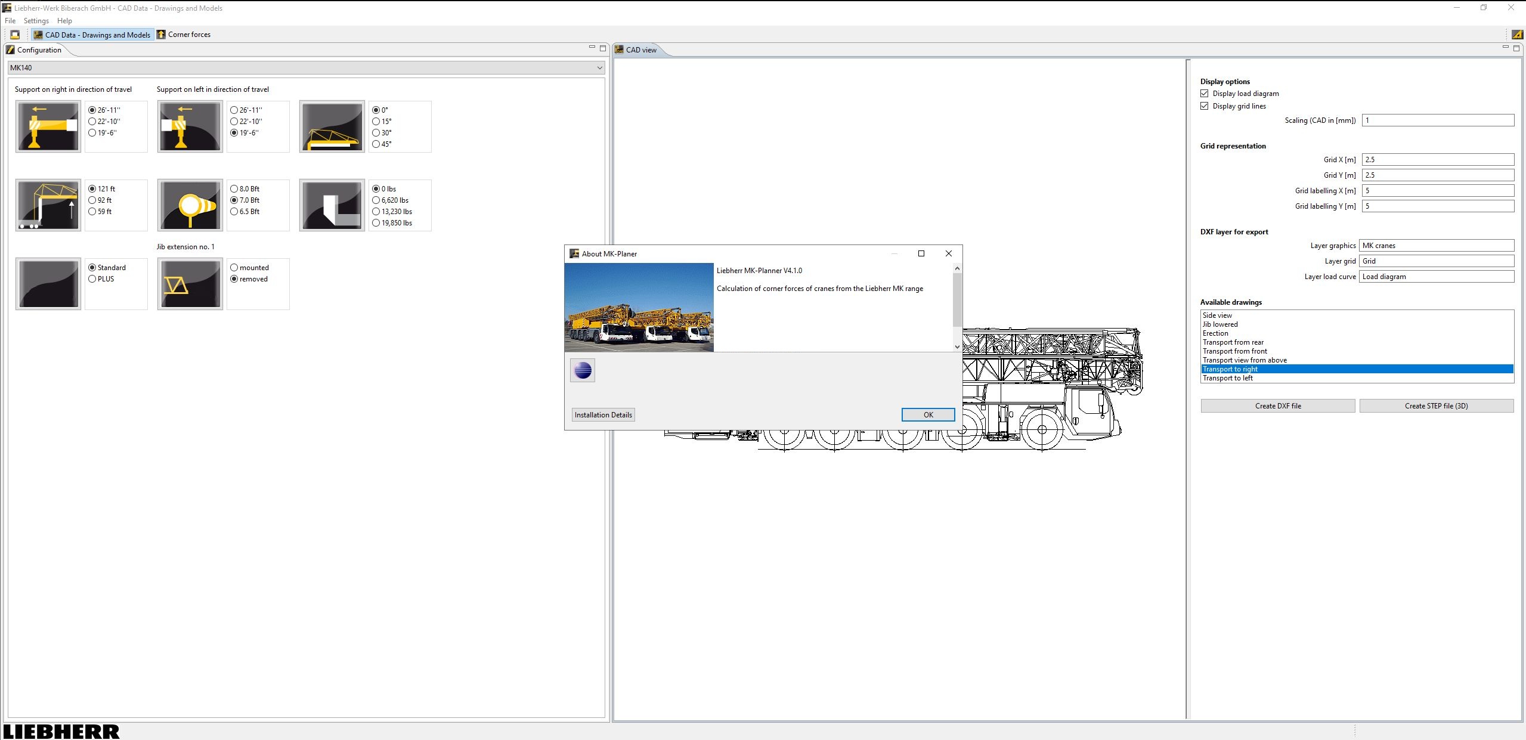Select the 92 ft tower height option
This screenshot has height=740, width=1526.
click(x=91, y=200)
